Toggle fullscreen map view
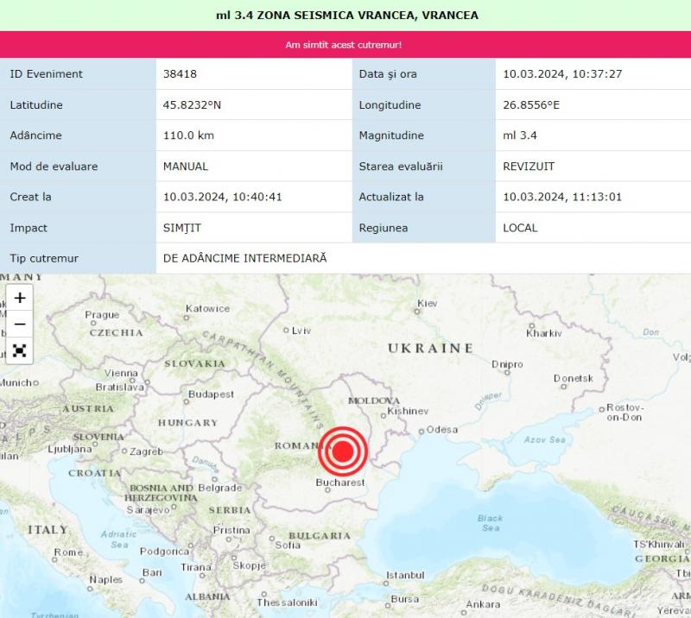The image size is (691, 618). [20, 350]
